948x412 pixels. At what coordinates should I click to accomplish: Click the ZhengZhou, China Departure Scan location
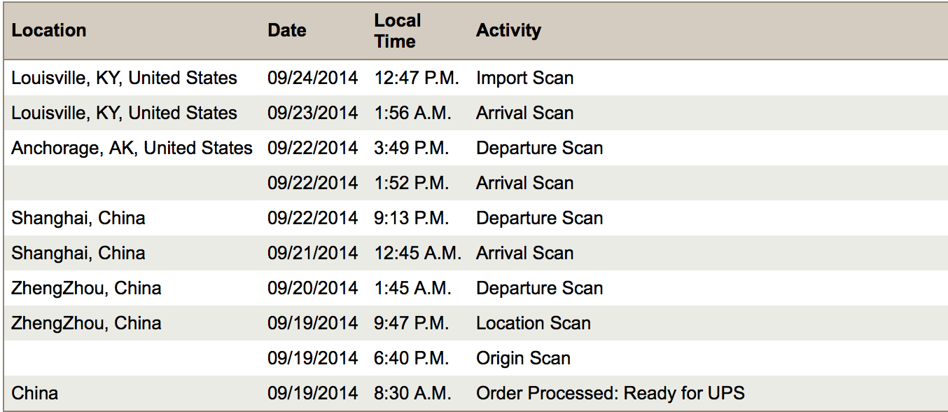86,289
